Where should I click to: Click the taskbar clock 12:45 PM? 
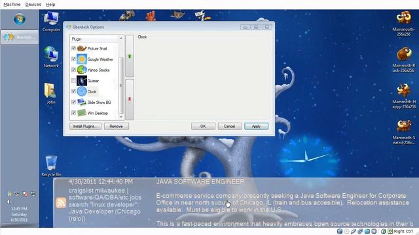19,209
